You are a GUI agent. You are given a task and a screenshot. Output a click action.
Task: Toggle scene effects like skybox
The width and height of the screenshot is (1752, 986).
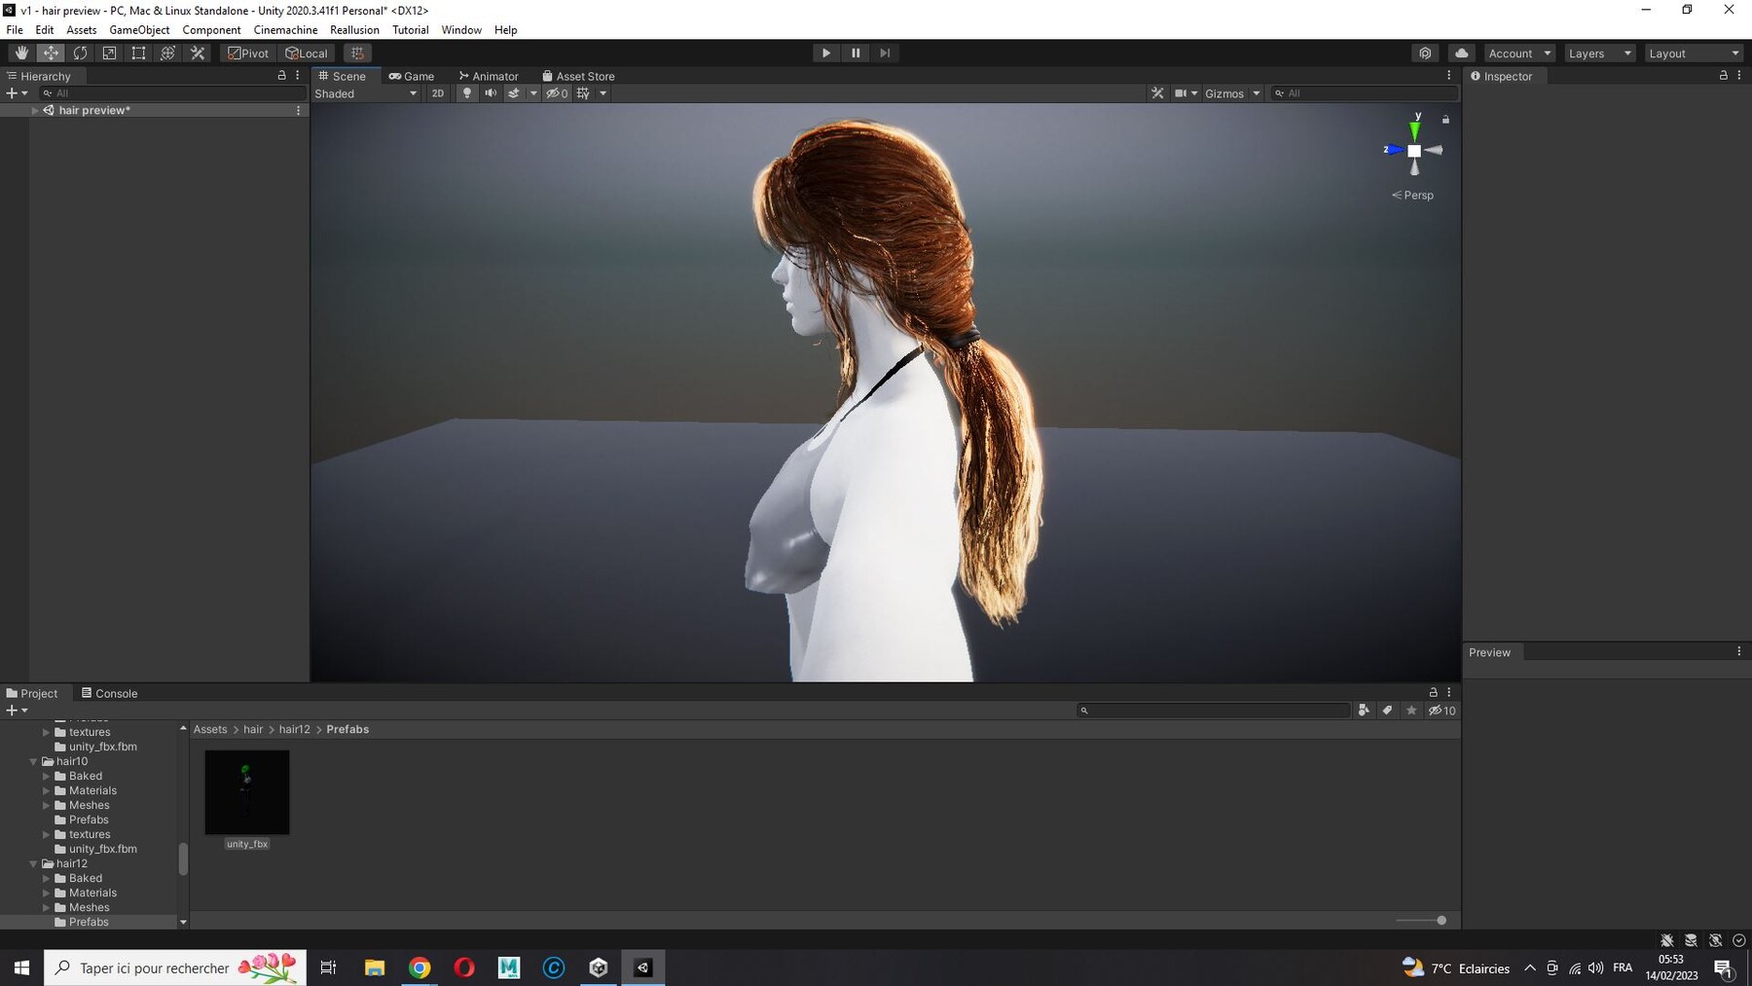pyautogui.click(x=514, y=93)
